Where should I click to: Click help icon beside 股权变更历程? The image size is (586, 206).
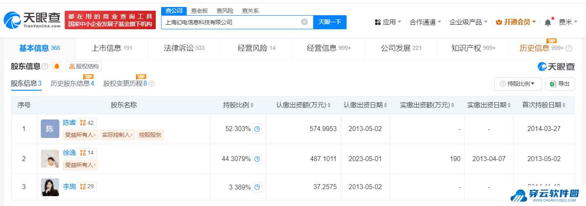click(x=151, y=84)
